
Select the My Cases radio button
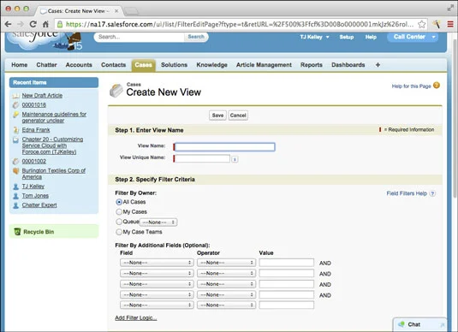119,211
